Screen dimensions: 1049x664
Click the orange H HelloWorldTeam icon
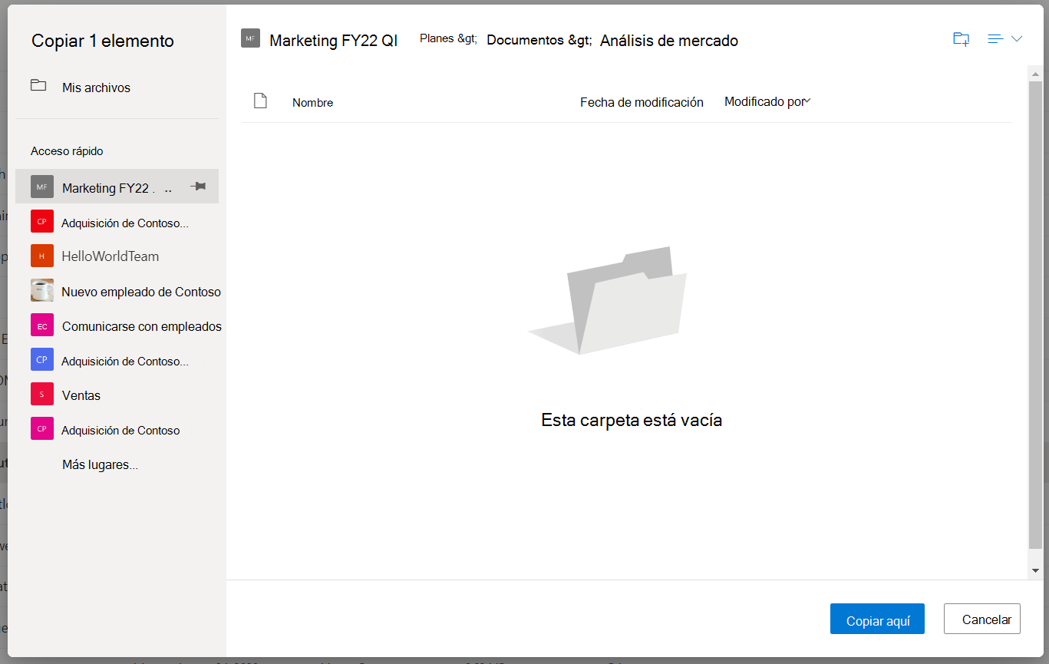[x=42, y=256]
